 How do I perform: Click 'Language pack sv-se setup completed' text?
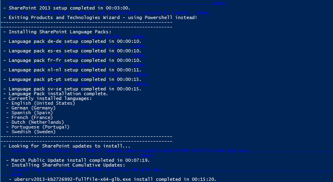point(73,89)
